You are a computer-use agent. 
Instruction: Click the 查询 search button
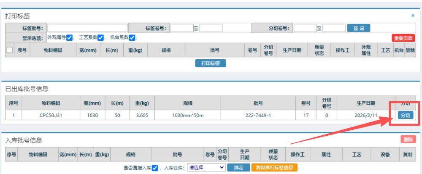(x=358, y=28)
